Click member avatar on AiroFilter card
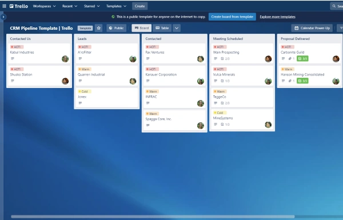This screenshot has height=220, width=343. [x=133, y=59]
